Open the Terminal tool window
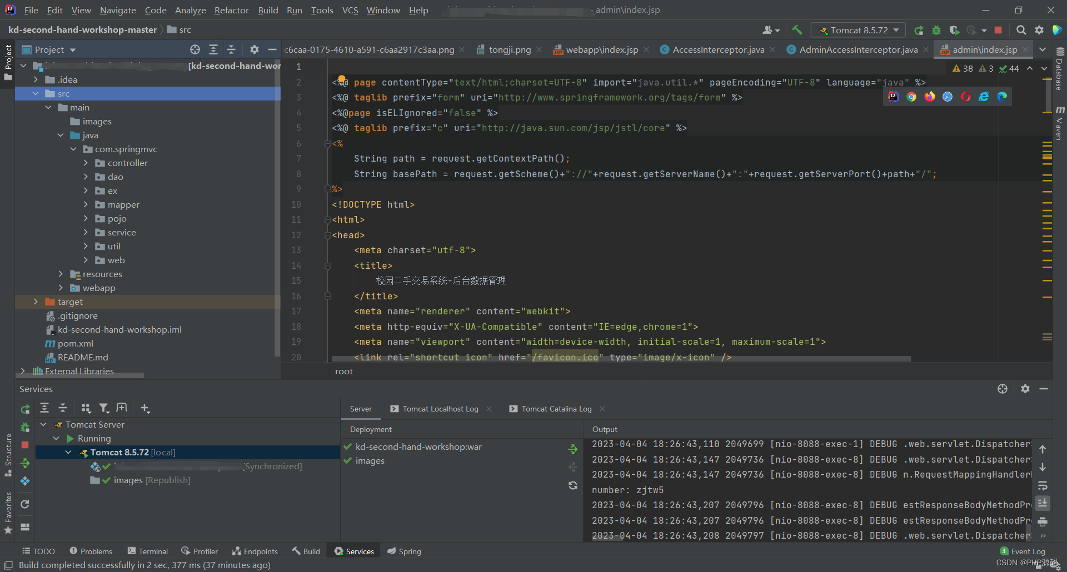 148,551
